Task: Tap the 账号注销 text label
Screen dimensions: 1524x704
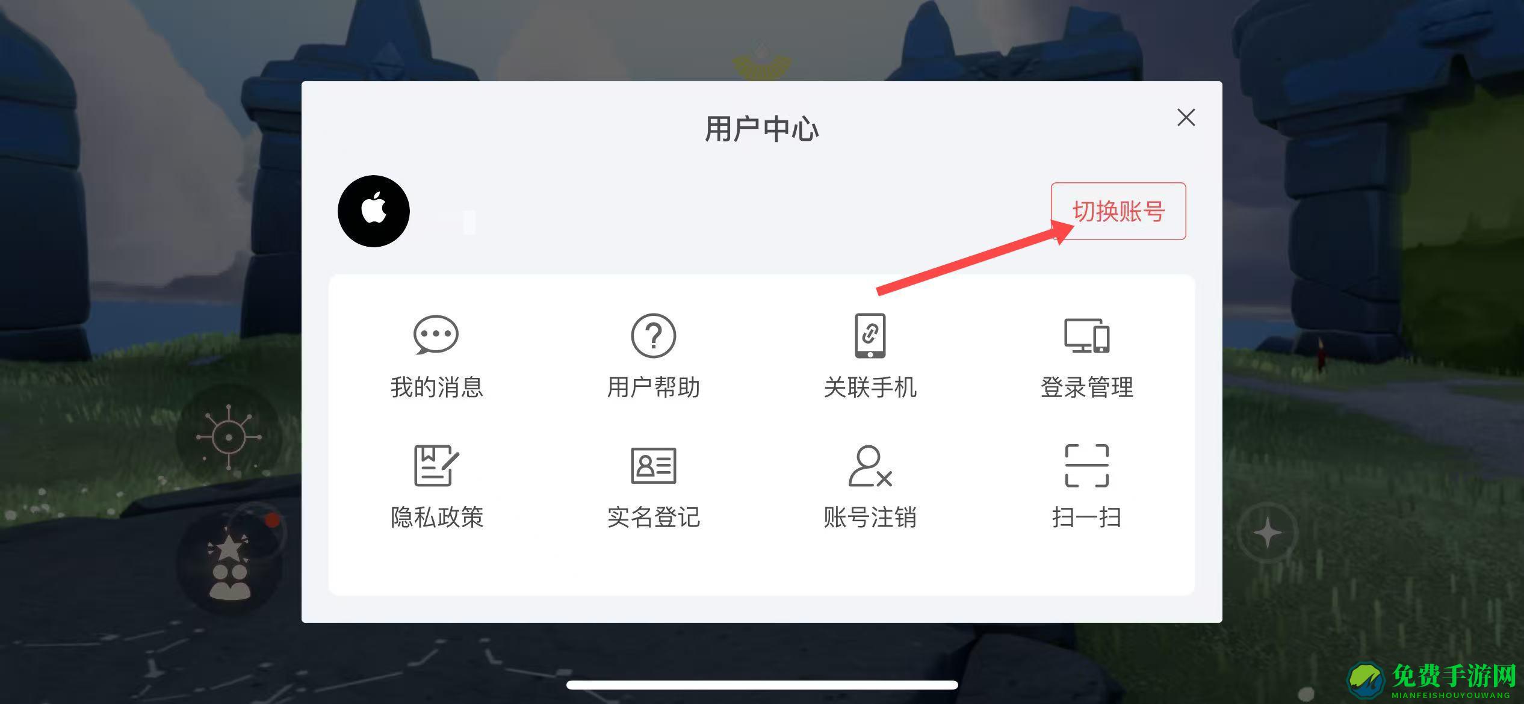Action: coord(870,517)
